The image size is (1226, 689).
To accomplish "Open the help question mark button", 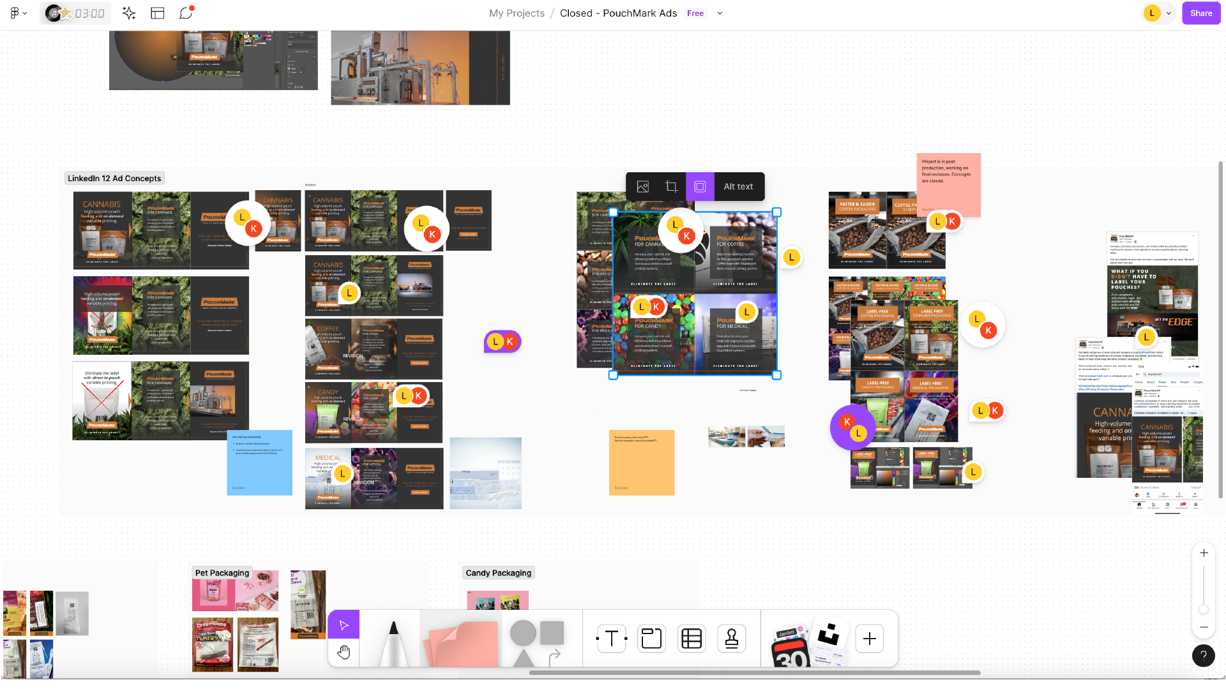I will (1204, 655).
